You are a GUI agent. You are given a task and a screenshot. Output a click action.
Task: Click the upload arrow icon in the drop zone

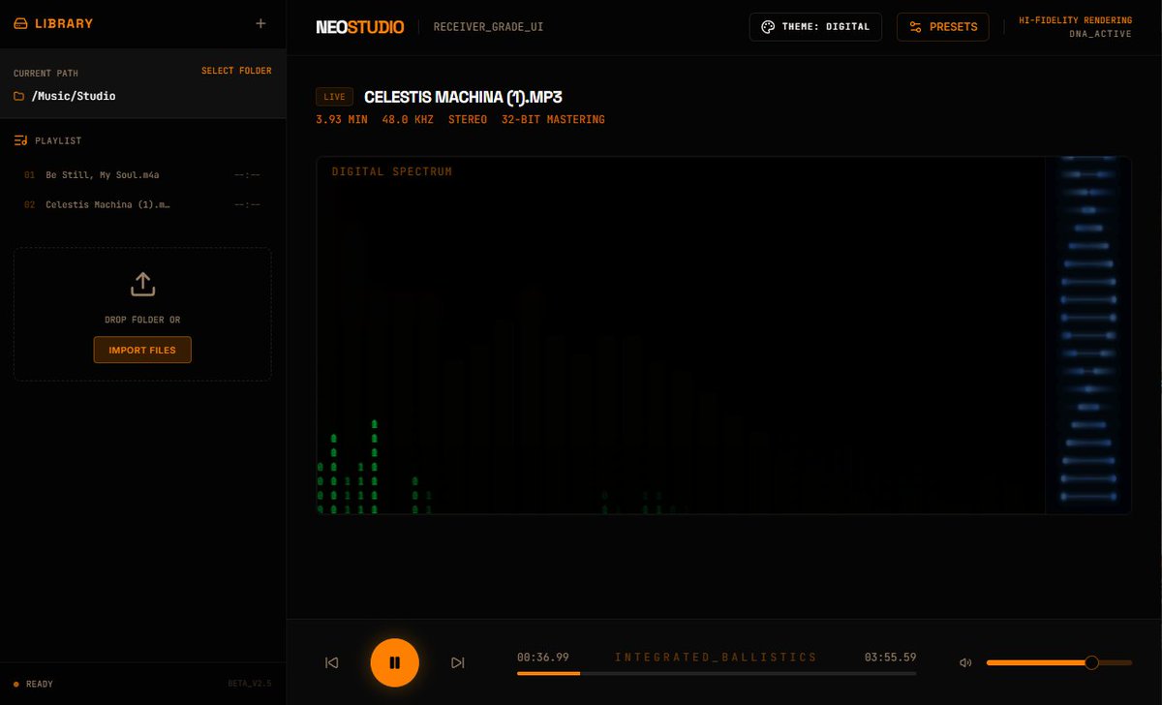click(142, 285)
